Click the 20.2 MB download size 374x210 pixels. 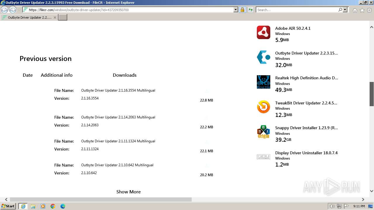pyautogui.click(x=207, y=175)
